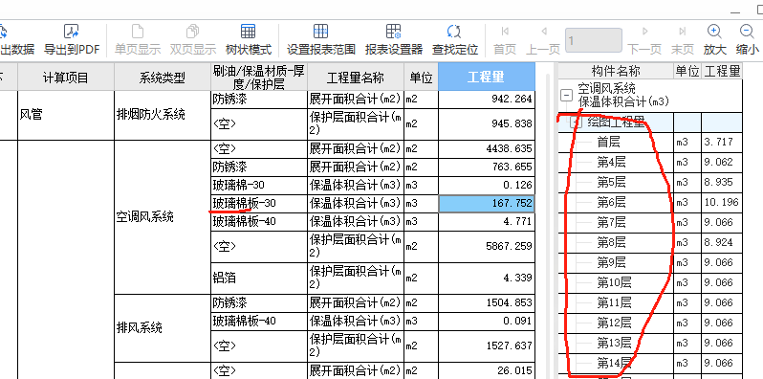Click the 计算项目 column header
This screenshot has width=763, height=379.
click(66, 77)
